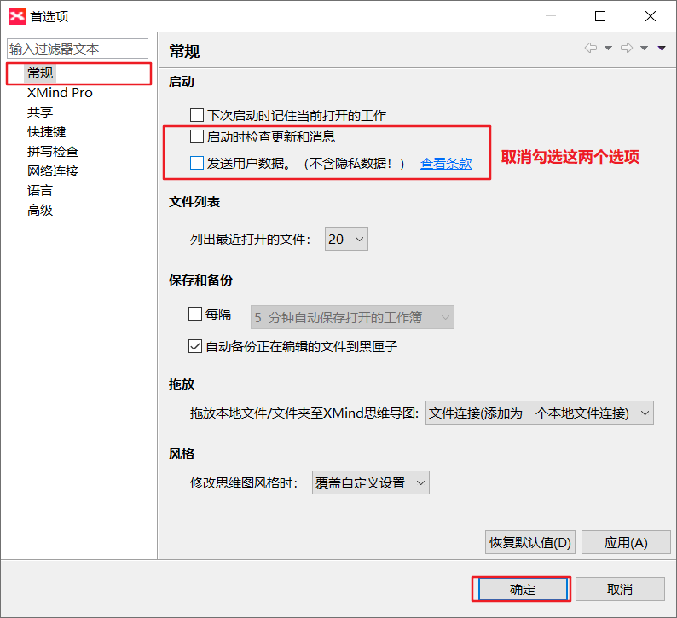
Task: Enable the 每隔 auto-save checkbox
Action: (x=195, y=314)
